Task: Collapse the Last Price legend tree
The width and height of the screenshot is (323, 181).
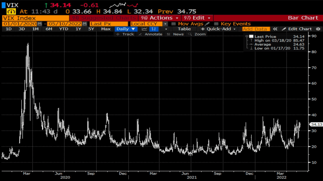Action: (247, 36)
